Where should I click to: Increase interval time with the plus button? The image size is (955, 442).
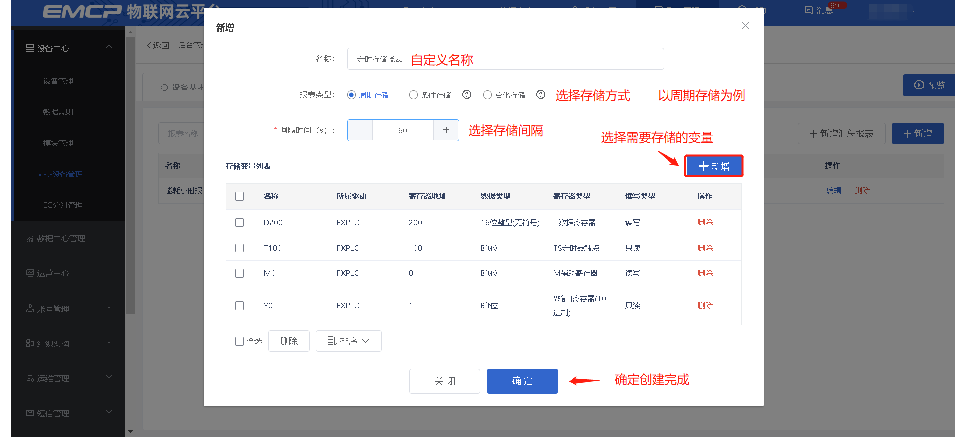tap(446, 130)
